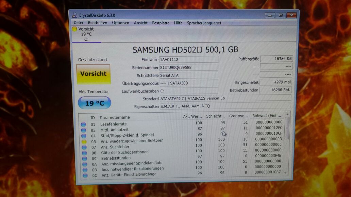Click the Rohwert column header
Image resolution: width=351 pixels, height=197 pixels.
pyautogui.click(x=267, y=116)
